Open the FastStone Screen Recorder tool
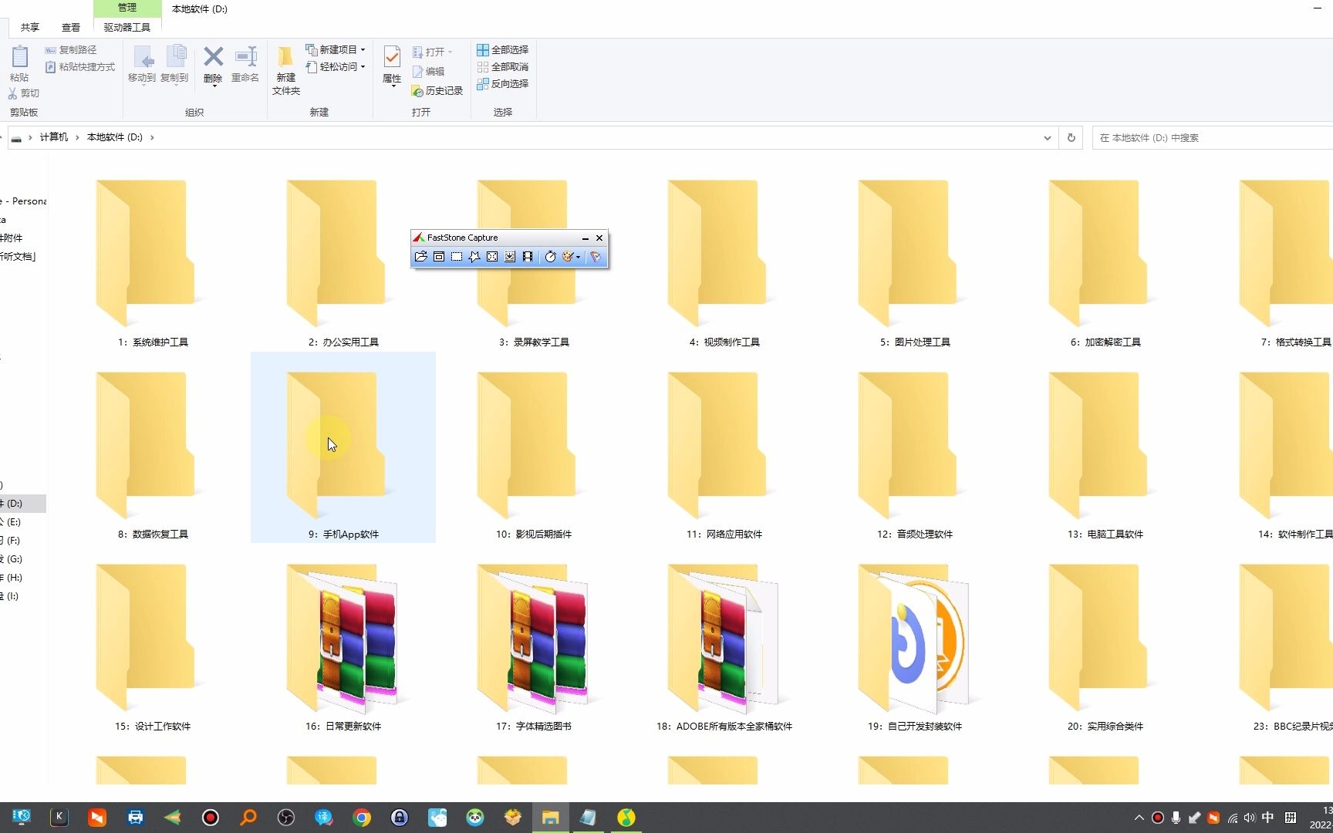Viewport: 1333px width, 833px height. (528, 257)
